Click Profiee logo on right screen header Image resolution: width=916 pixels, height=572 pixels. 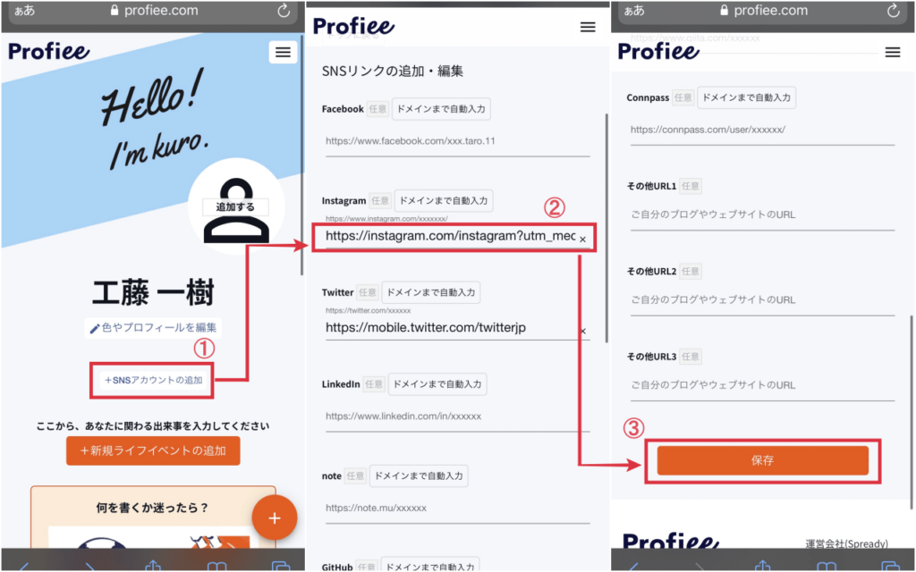click(x=658, y=51)
